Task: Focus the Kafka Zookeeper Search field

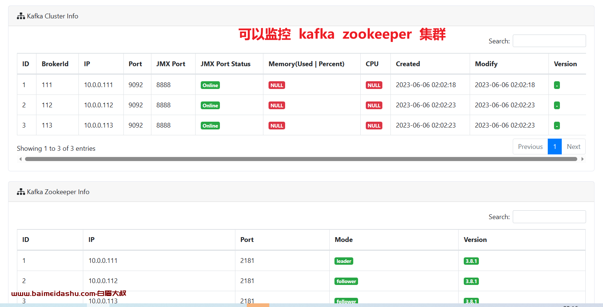Action: click(x=549, y=217)
